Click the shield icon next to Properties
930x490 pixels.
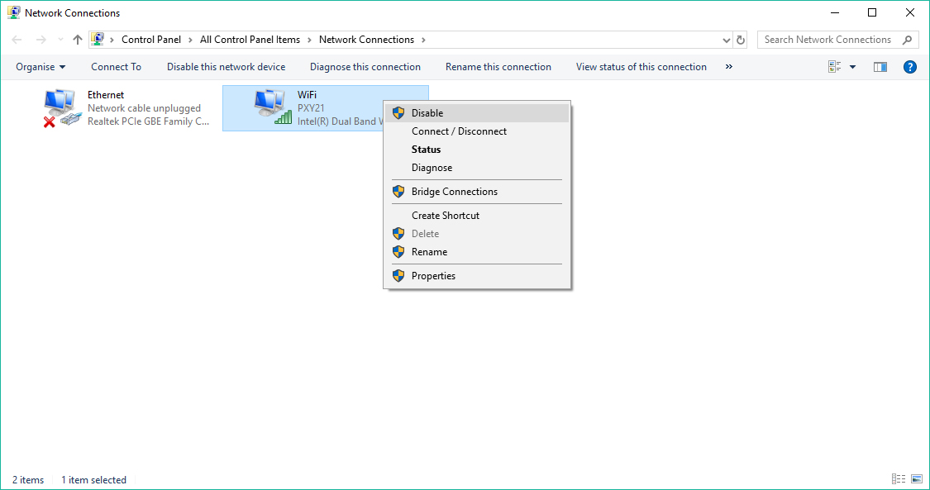[x=398, y=275]
